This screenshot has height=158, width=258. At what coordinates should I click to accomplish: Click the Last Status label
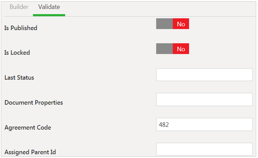(19, 78)
